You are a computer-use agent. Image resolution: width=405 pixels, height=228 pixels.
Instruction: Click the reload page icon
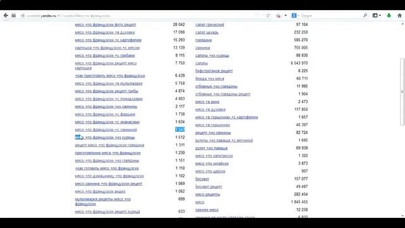(x=268, y=15)
